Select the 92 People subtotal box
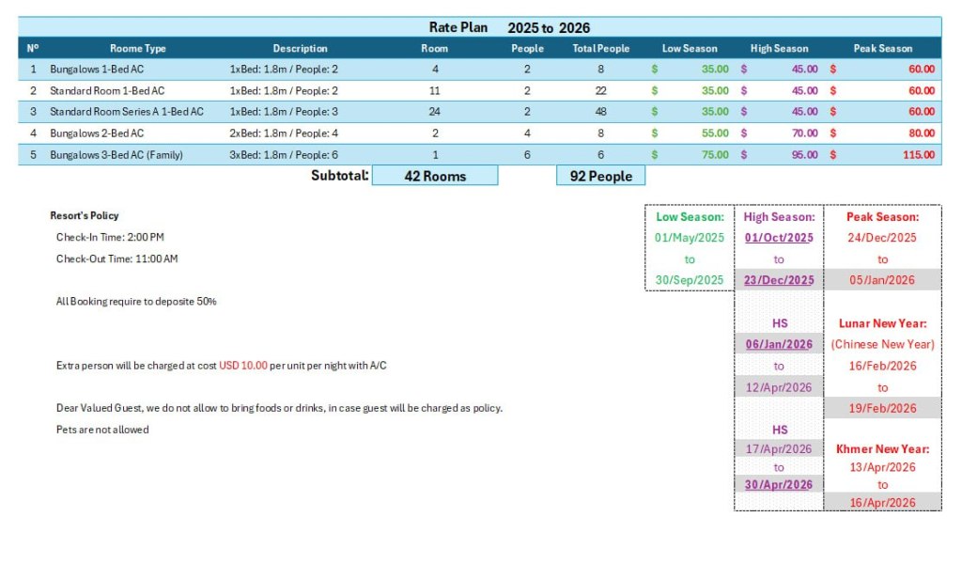The image size is (962, 564). 600,176
